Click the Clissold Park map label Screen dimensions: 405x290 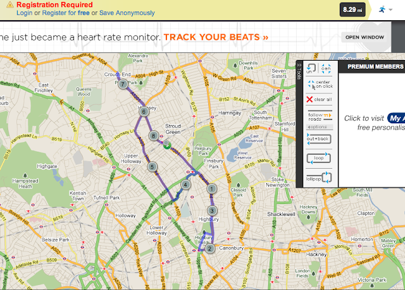(238, 192)
